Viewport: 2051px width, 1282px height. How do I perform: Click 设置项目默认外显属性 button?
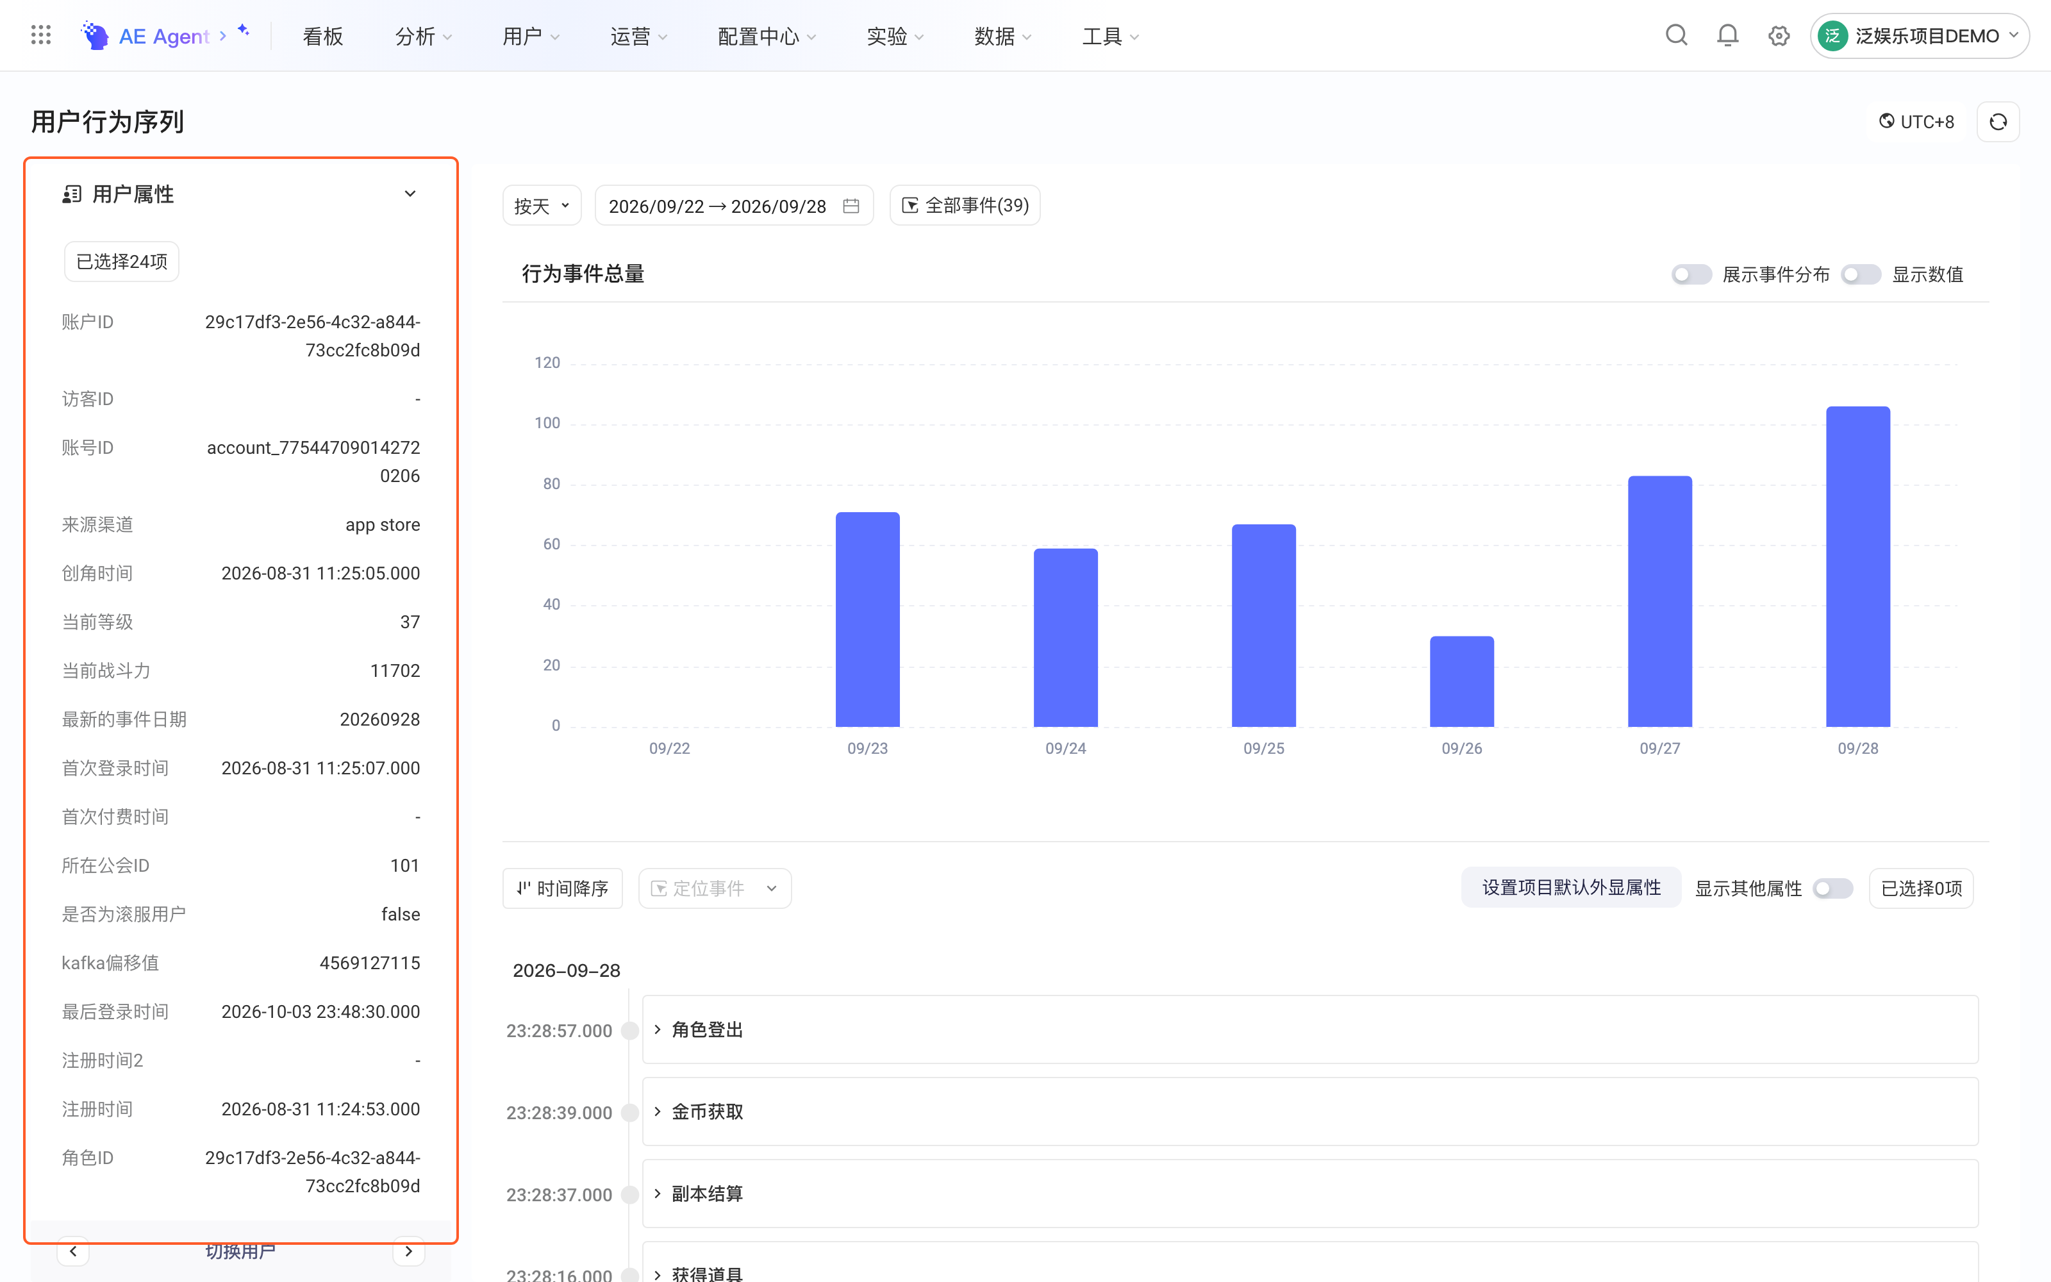point(1572,888)
